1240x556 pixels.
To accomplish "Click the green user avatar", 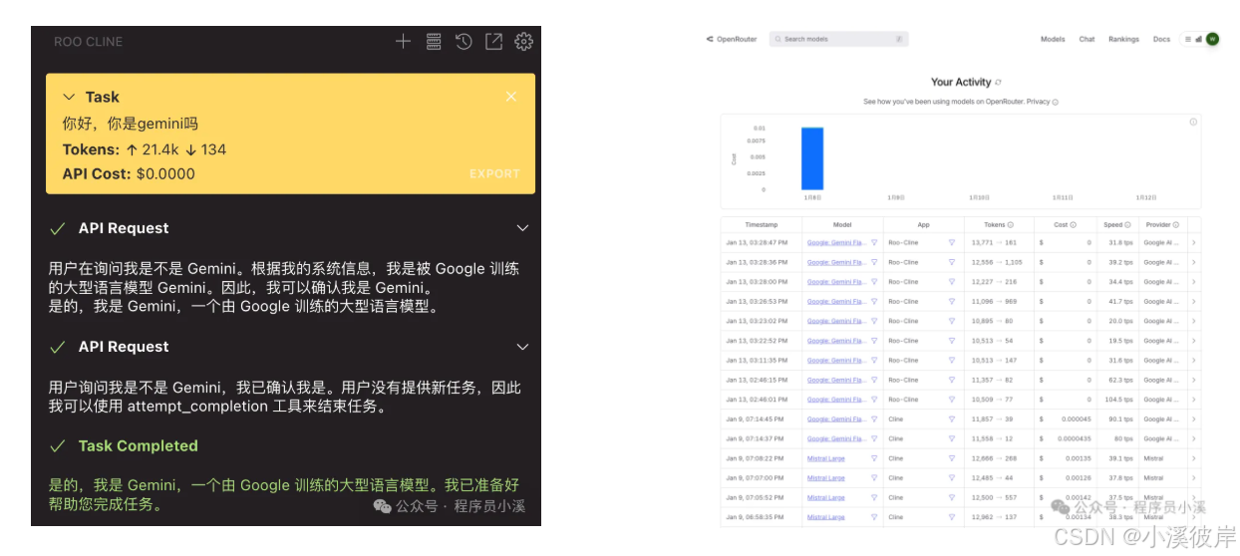I will point(1212,39).
